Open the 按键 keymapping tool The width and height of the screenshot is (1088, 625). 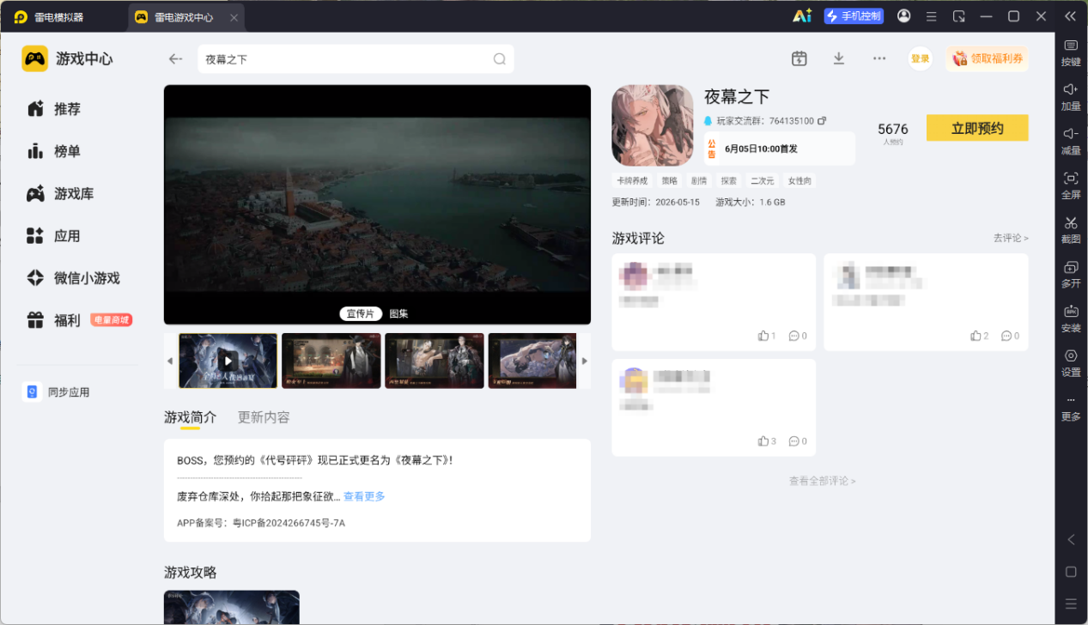1071,53
